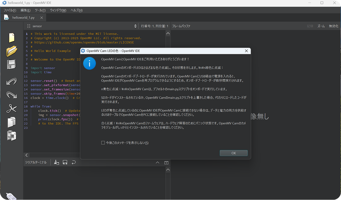Click the New File icon in sidebar
Viewport: 341px width, 200px height.
[12, 38]
